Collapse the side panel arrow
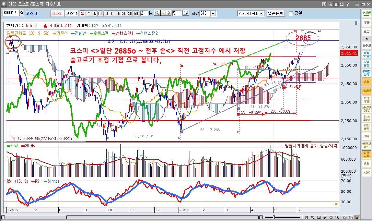 pyautogui.click(x=366, y=39)
